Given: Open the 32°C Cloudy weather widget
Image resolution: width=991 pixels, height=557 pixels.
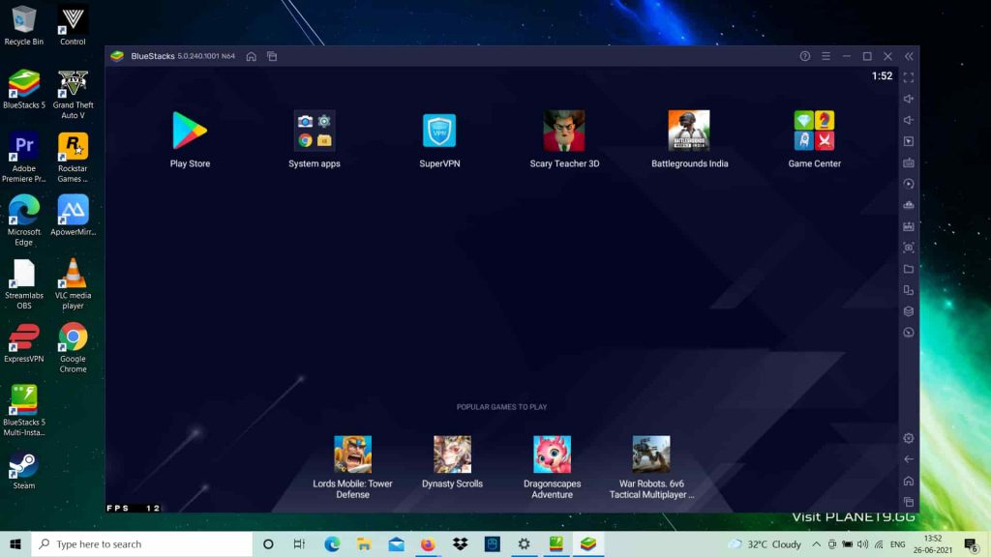Looking at the screenshot, I should coord(765,544).
